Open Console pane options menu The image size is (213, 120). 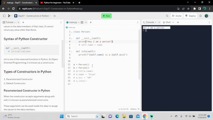pos(209,22)
